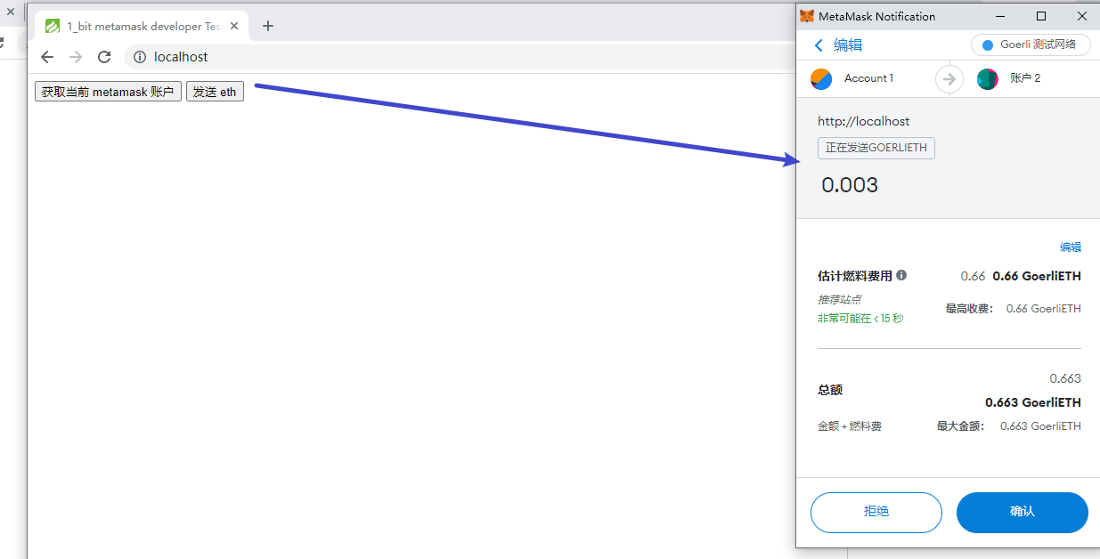Click the 确认 confirm button
The image size is (1100, 559).
pyautogui.click(x=1023, y=512)
